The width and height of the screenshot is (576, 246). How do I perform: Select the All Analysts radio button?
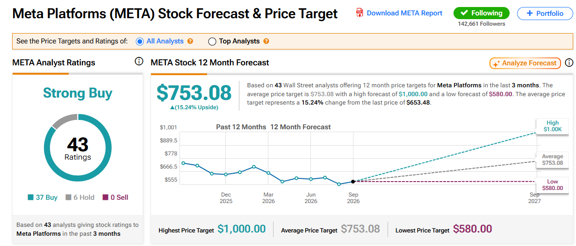140,41
